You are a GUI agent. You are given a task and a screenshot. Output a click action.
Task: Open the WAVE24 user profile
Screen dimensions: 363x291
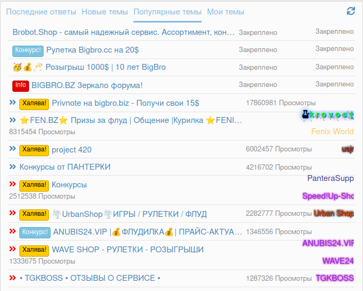[338, 261]
